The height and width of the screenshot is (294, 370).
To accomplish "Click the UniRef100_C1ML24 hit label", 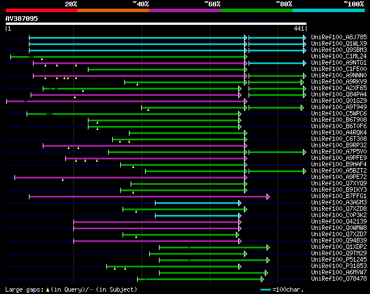I will coord(339,56).
